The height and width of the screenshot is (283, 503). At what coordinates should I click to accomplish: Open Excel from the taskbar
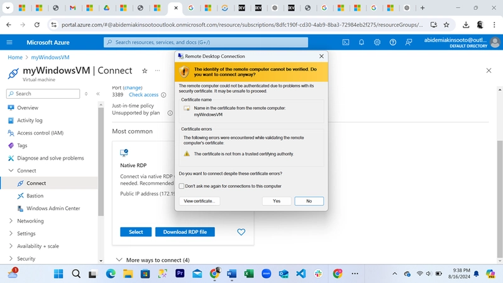click(x=249, y=274)
